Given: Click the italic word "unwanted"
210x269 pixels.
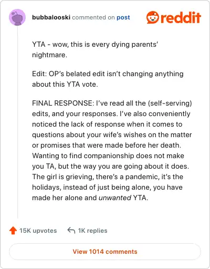Looking at the screenshot, I should [x=115, y=198].
